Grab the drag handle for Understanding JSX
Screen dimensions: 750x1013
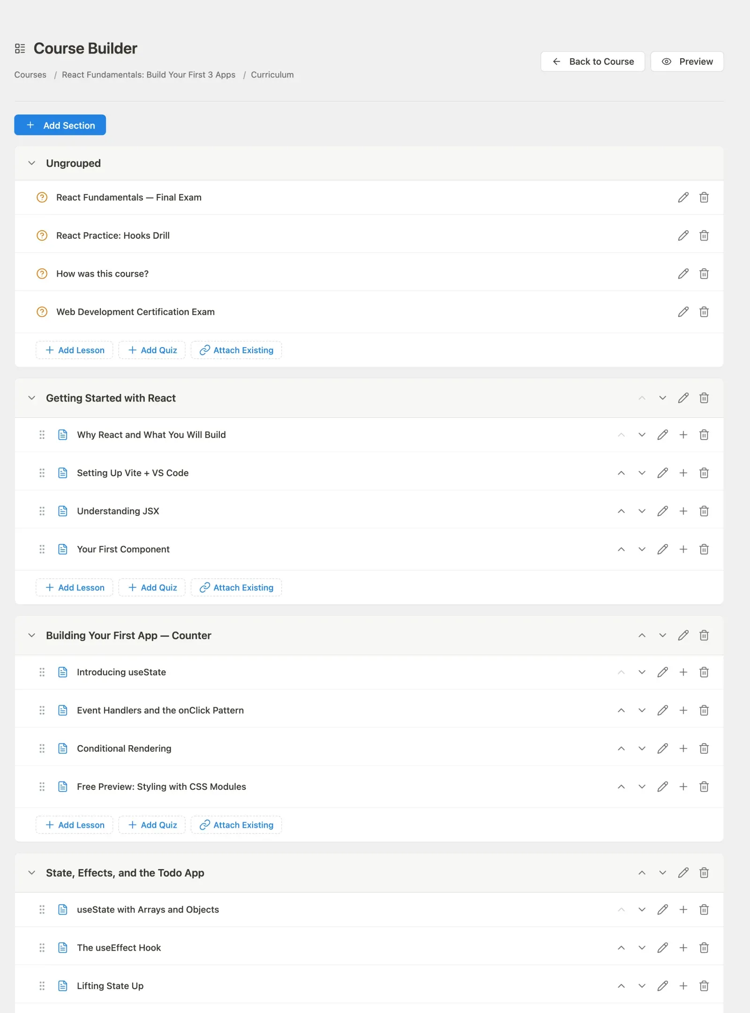pyautogui.click(x=42, y=511)
